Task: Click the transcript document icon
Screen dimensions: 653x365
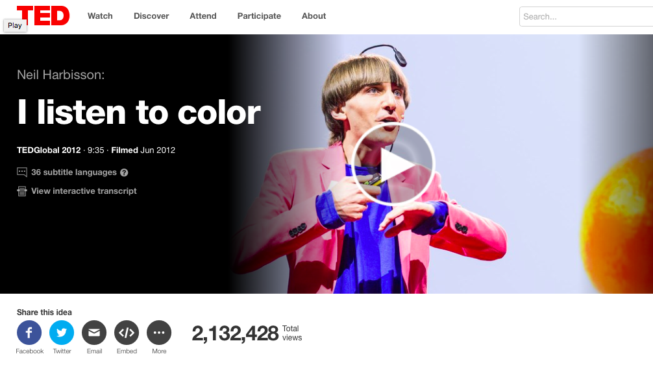Action: [x=22, y=191]
